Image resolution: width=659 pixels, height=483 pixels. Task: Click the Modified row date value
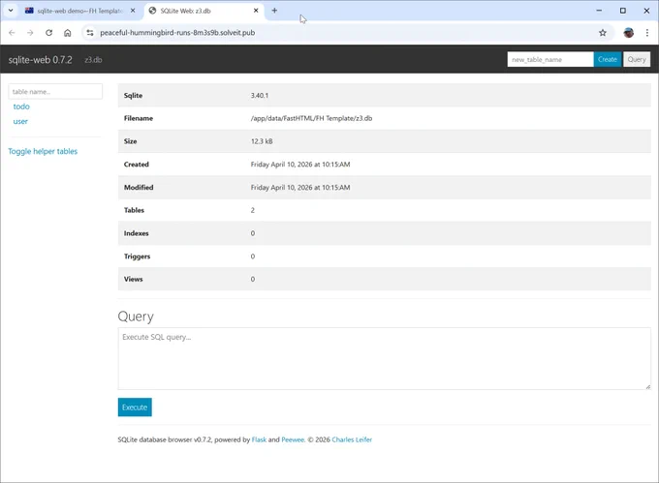(300, 188)
